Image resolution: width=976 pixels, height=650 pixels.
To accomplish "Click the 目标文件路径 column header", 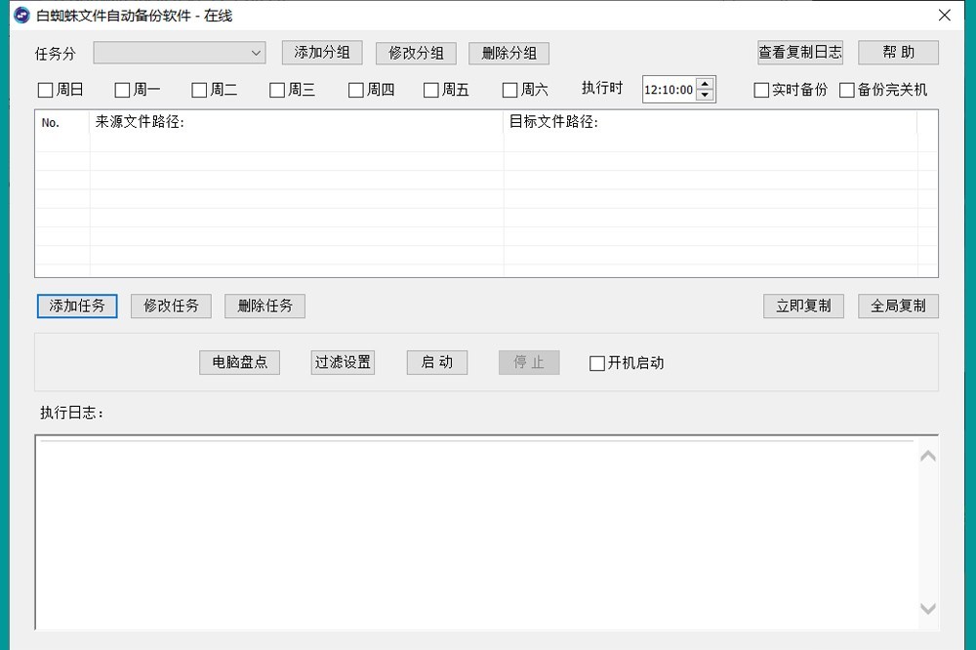I will (711, 122).
